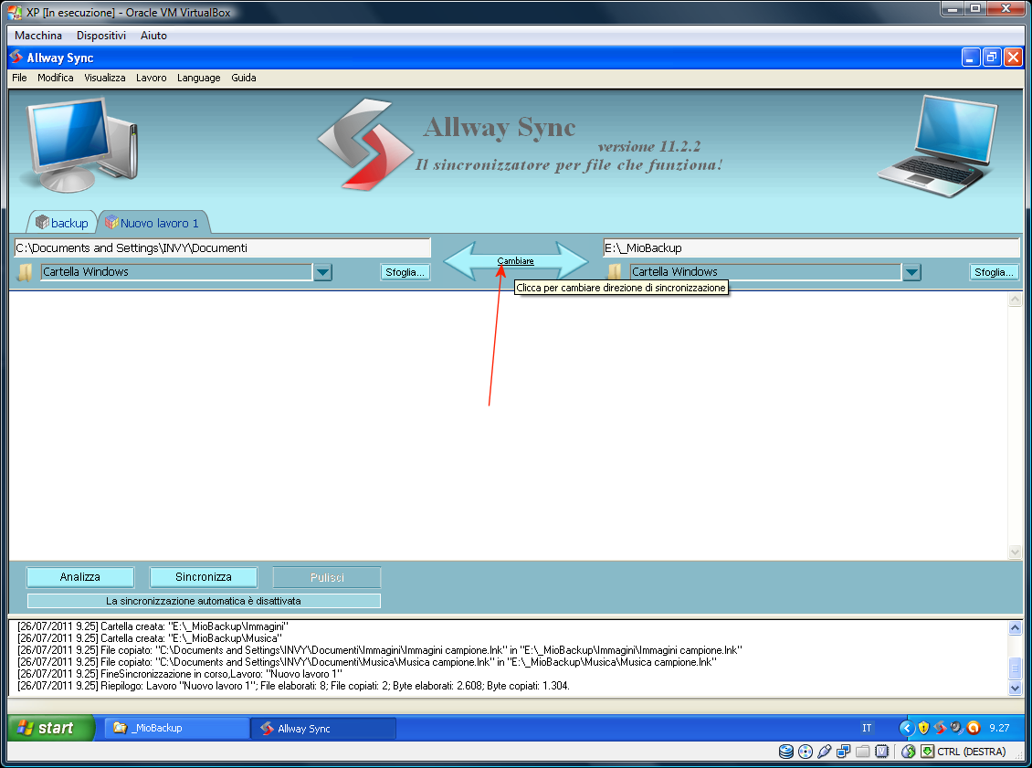Click the Analizza button
The width and height of the screenshot is (1032, 768).
[x=80, y=577]
